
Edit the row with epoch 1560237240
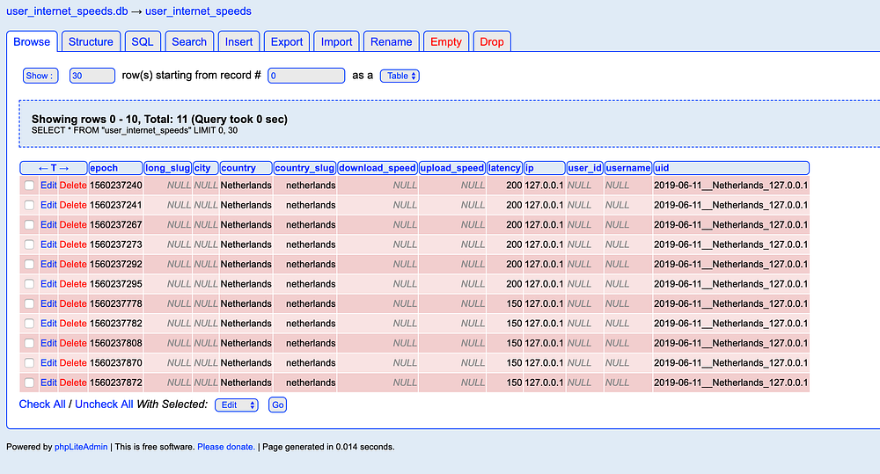click(48, 185)
